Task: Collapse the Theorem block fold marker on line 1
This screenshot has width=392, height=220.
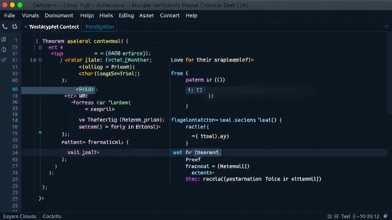Action: point(37,41)
